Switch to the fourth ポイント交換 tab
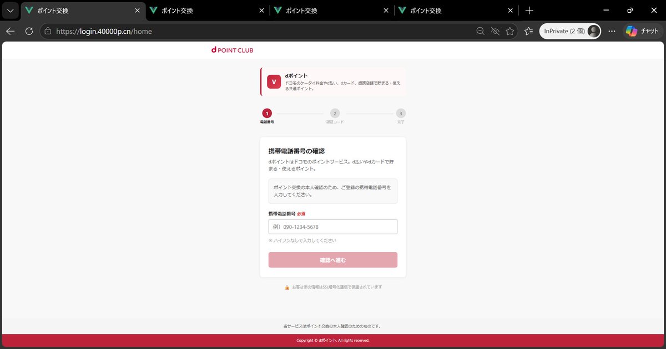666x349 pixels. (x=456, y=11)
